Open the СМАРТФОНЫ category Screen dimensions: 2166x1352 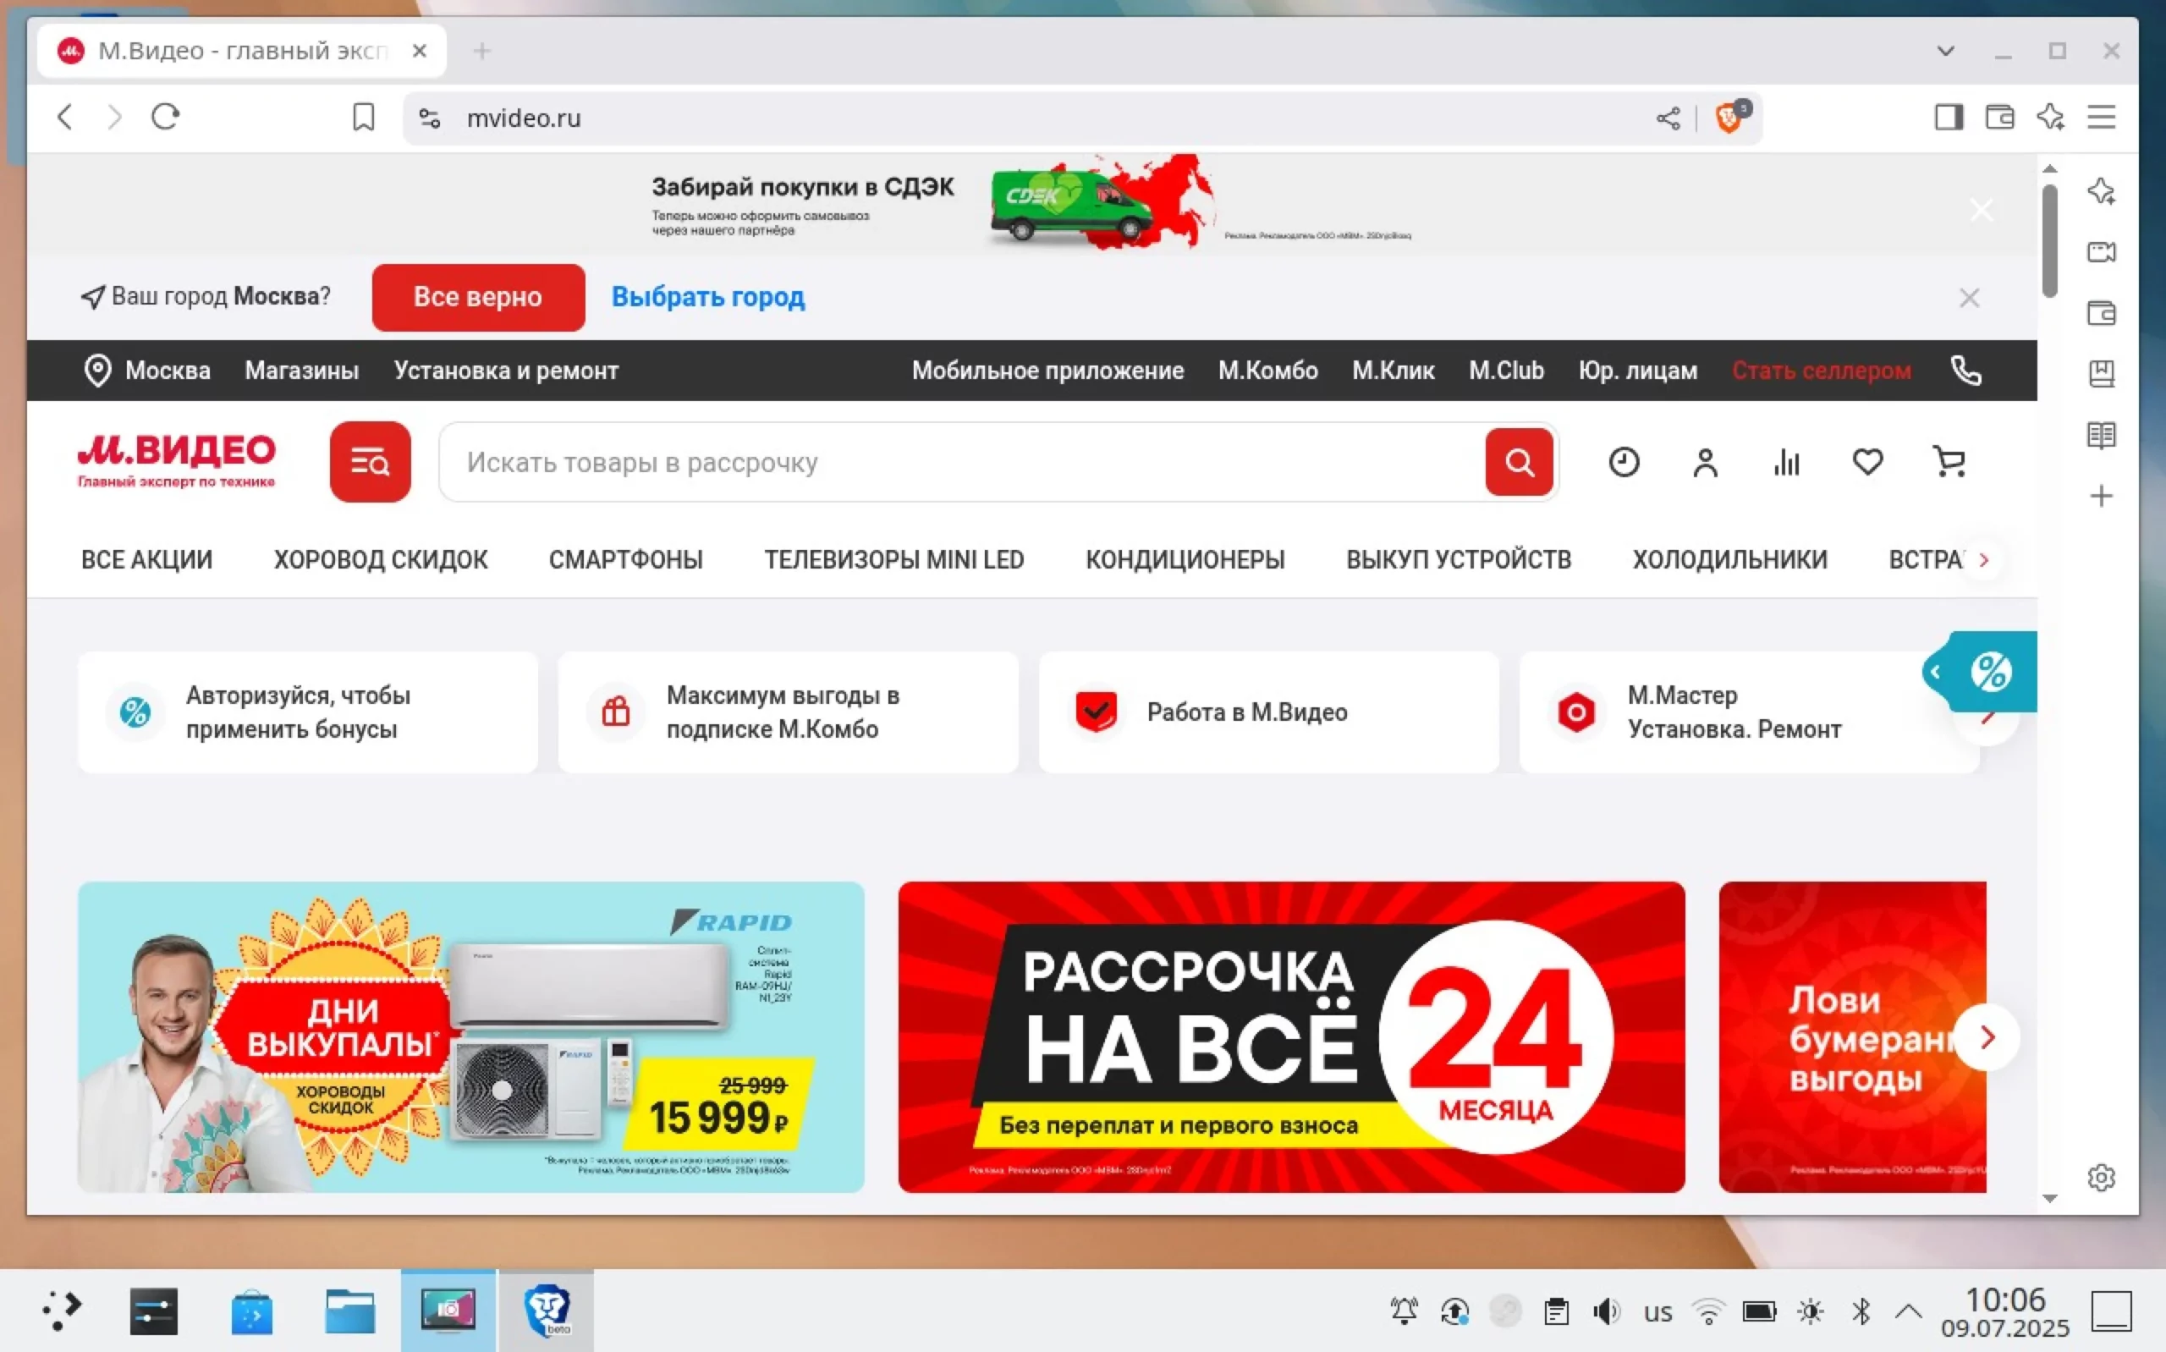[x=625, y=560]
